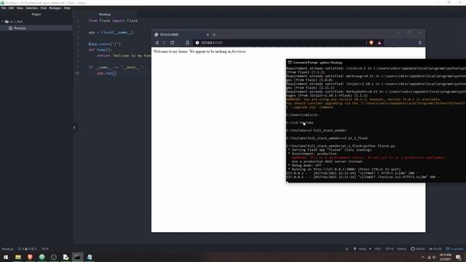Switch to the floosk.py editor tab
The height and width of the screenshot is (262, 466).
pyautogui.click(x=105, y=15)
